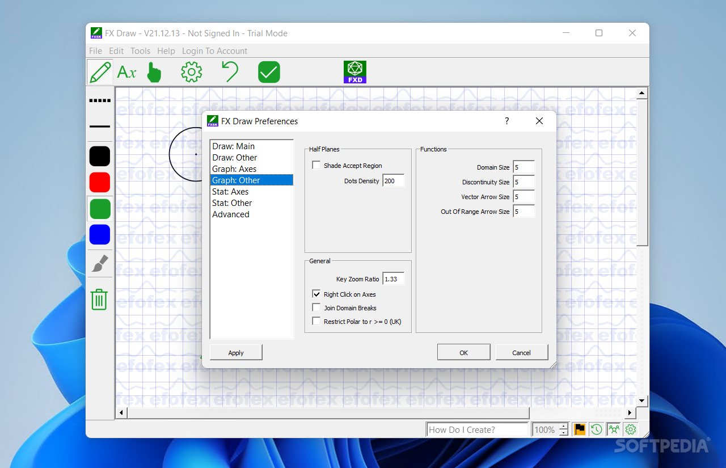Pick the blue color swatch
This screenshot has height=468, width=726.
100,235
